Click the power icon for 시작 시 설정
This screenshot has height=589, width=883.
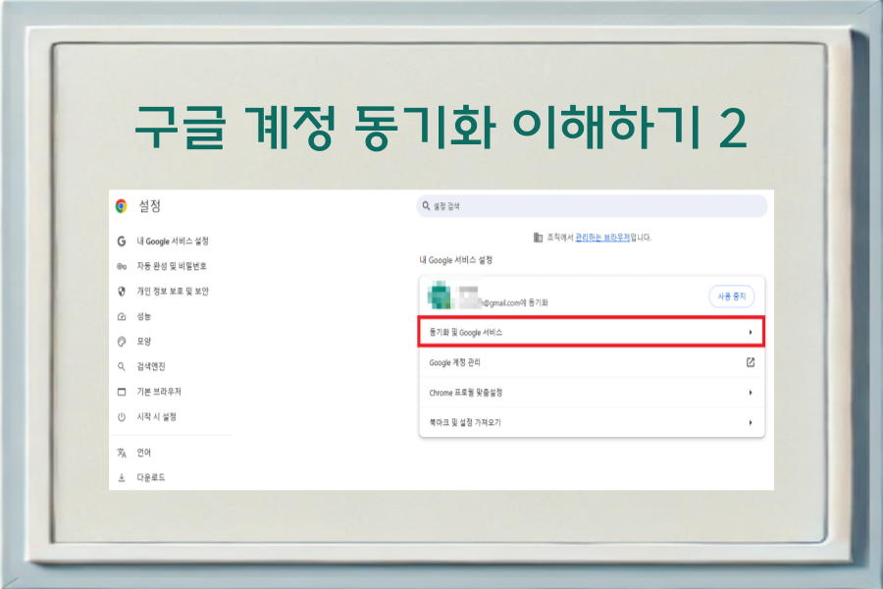[121, 417]
